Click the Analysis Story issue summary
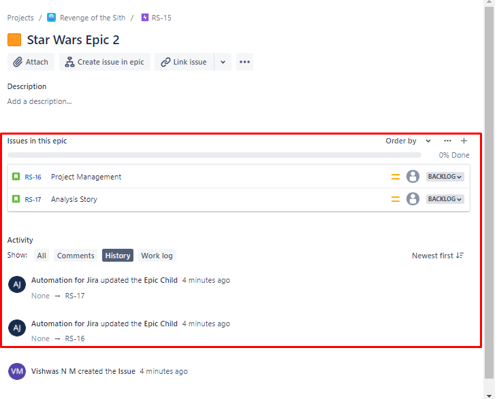The height and width of the screenshot is (399, 497). coord(74,199)
